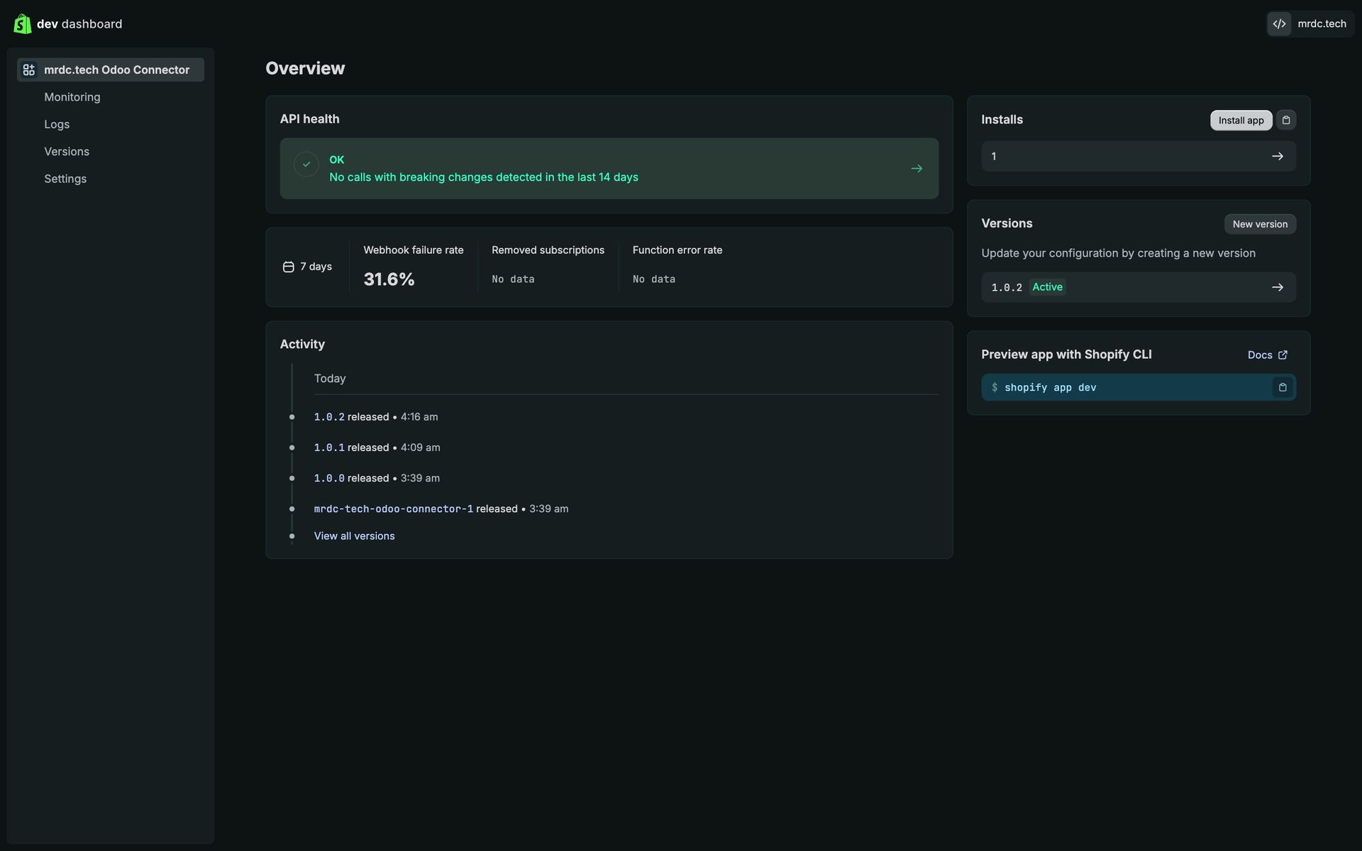Open the mrdc.tech account menu
Screen dimensions: 1362x851
(x=1311, y=23)
